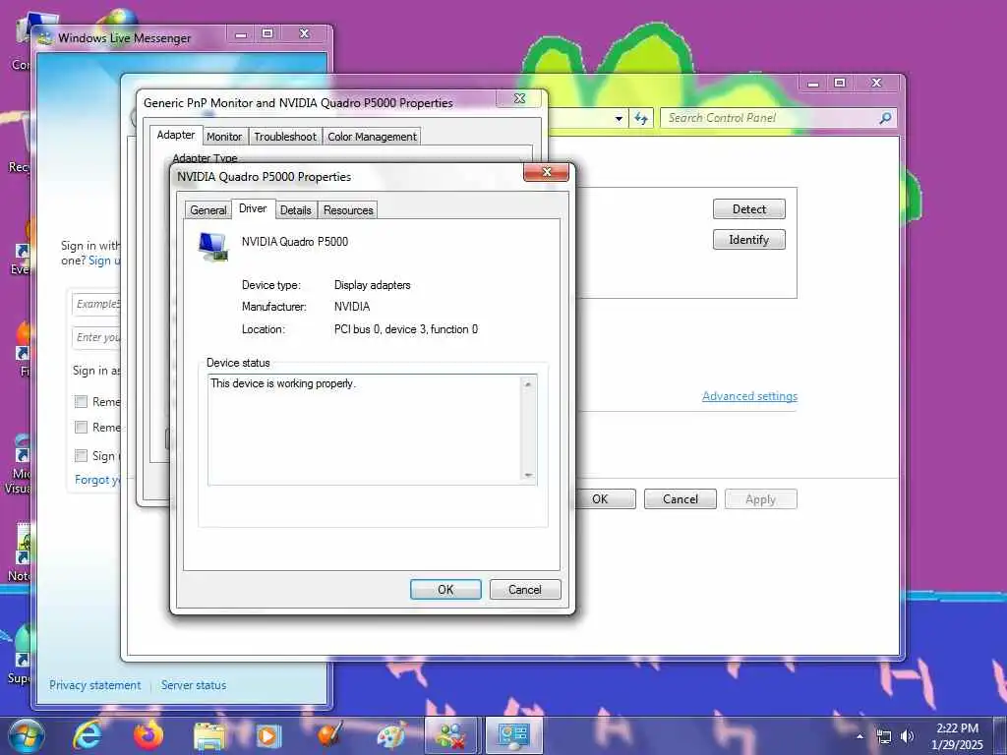
Task: Click the Apply button in Control Panel
Action: pos(760,498)
